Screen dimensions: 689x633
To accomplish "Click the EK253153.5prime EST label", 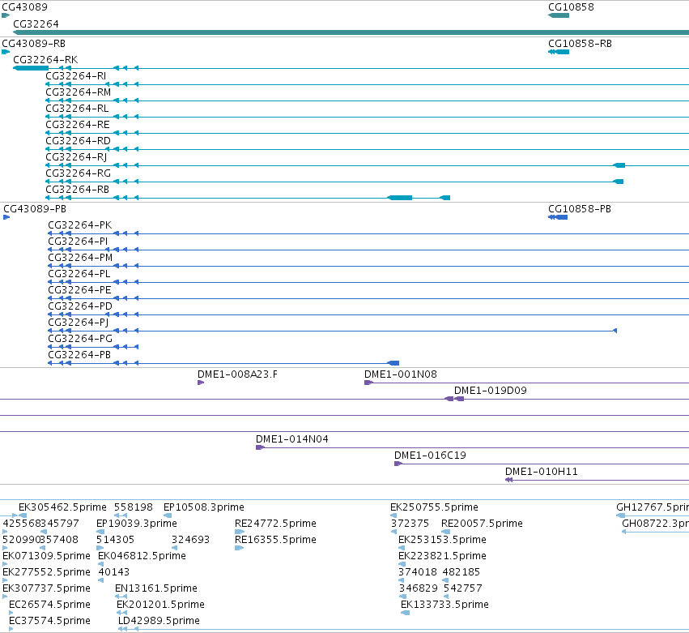I will (x=442, y=540).
